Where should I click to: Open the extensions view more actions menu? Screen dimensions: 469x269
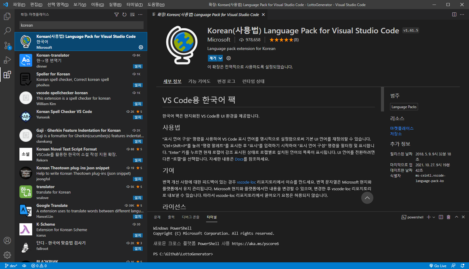pyautogui.click(x=140, y=15)
